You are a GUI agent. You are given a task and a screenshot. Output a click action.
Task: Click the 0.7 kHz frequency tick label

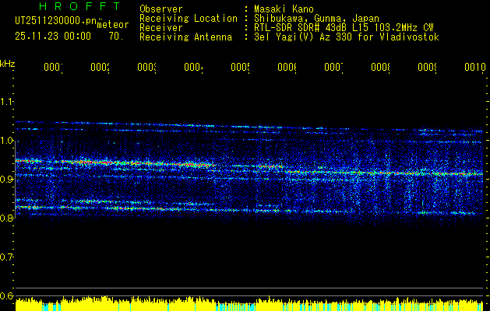(x=6, y=257)
